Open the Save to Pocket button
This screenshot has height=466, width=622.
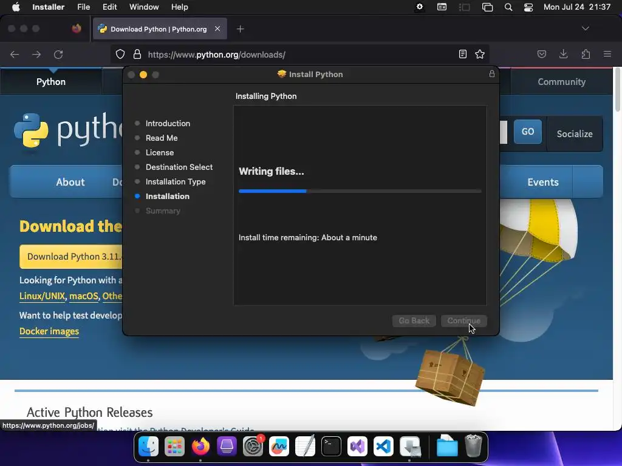click(x=541, y=54)
